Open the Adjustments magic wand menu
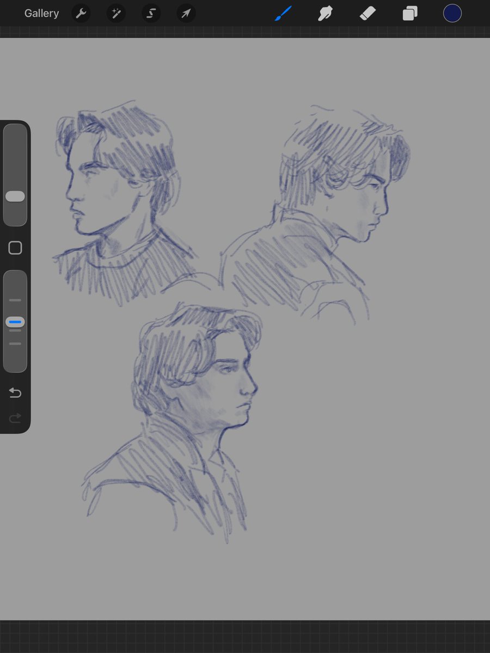This screenshot has width=490, height=653. tap(116, 14)
